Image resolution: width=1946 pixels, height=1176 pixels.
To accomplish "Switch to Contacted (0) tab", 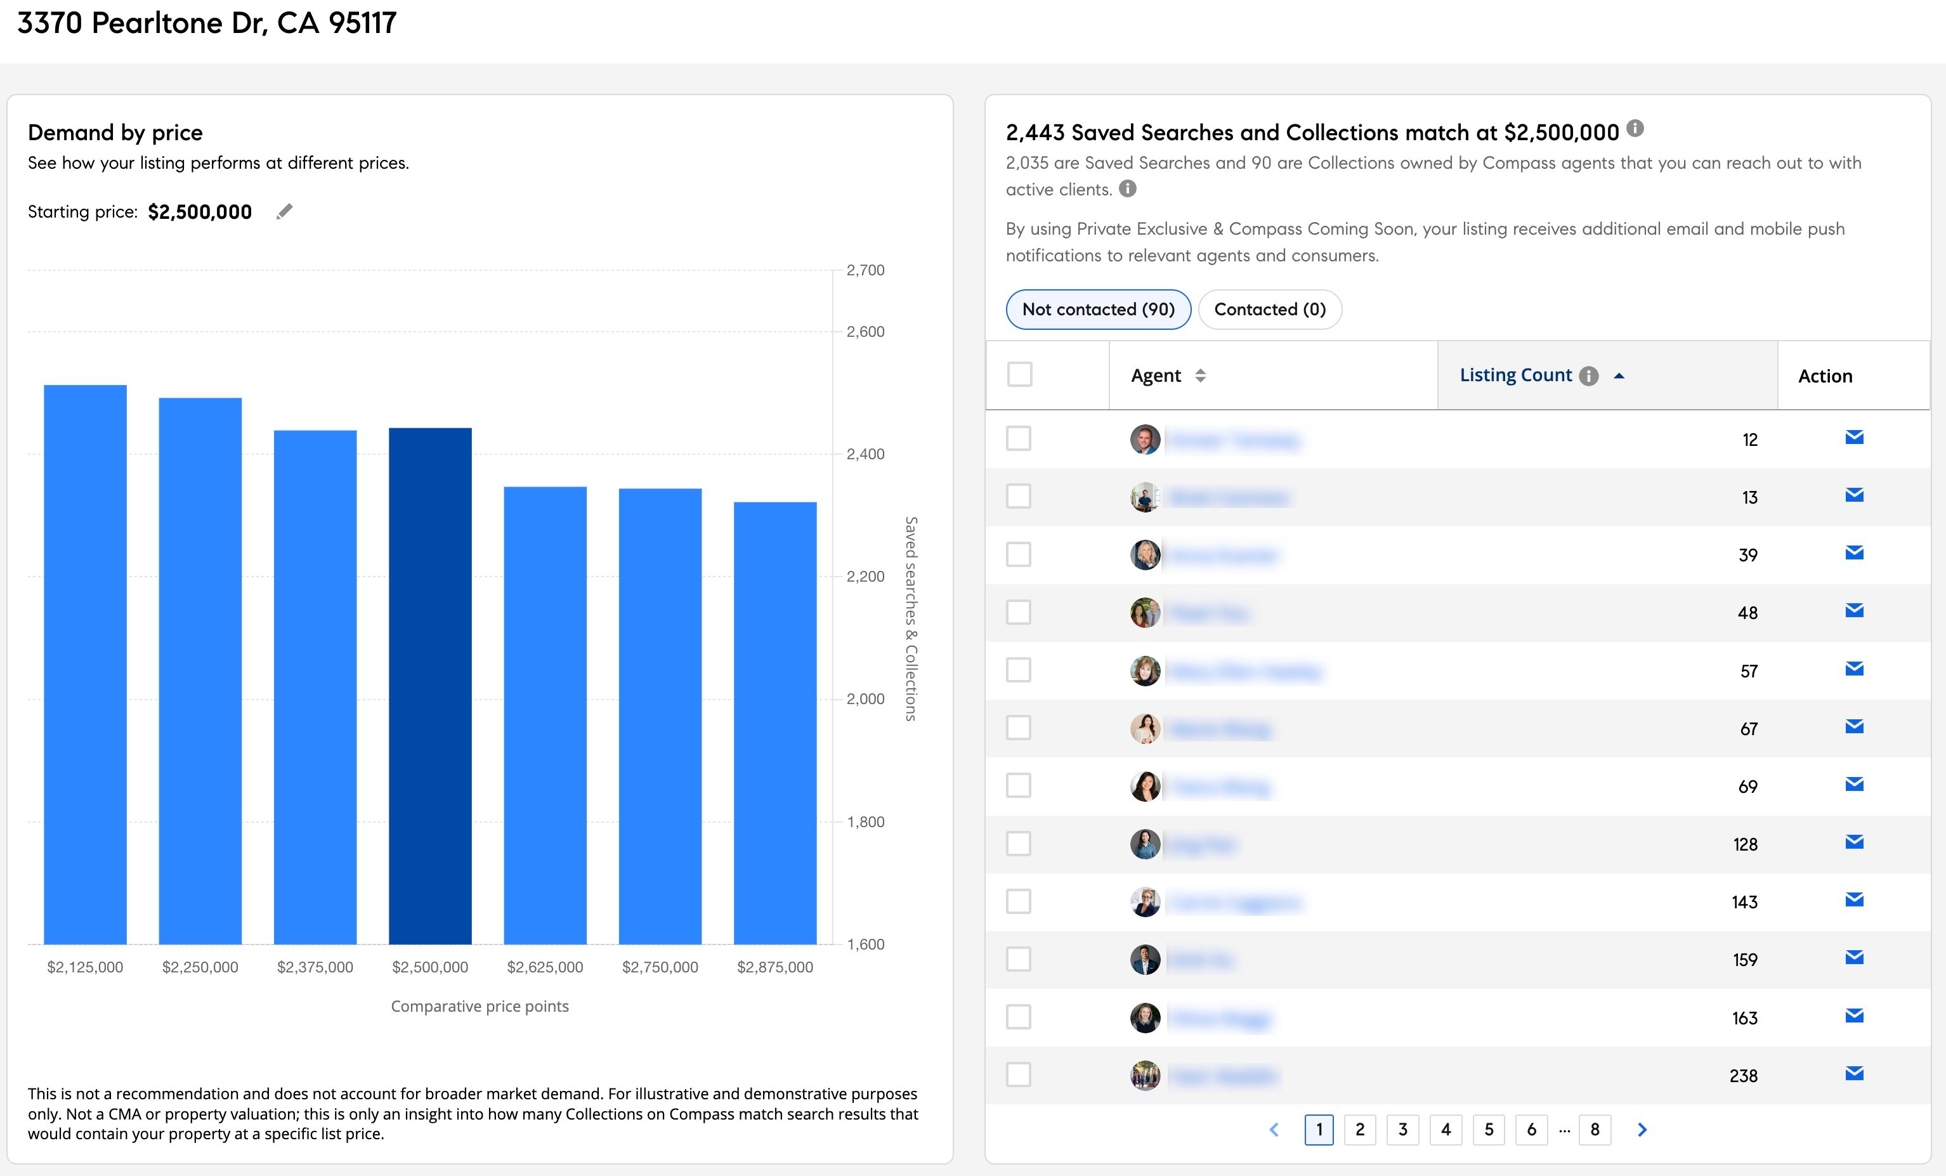I will tap(1269, 310).
